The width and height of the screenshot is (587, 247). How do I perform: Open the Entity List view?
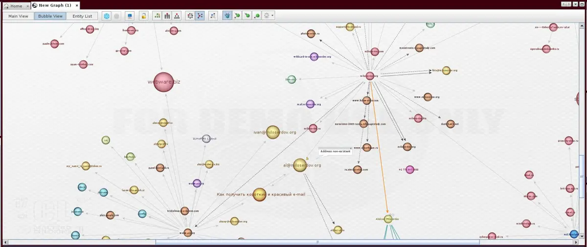tap(82, 16)
